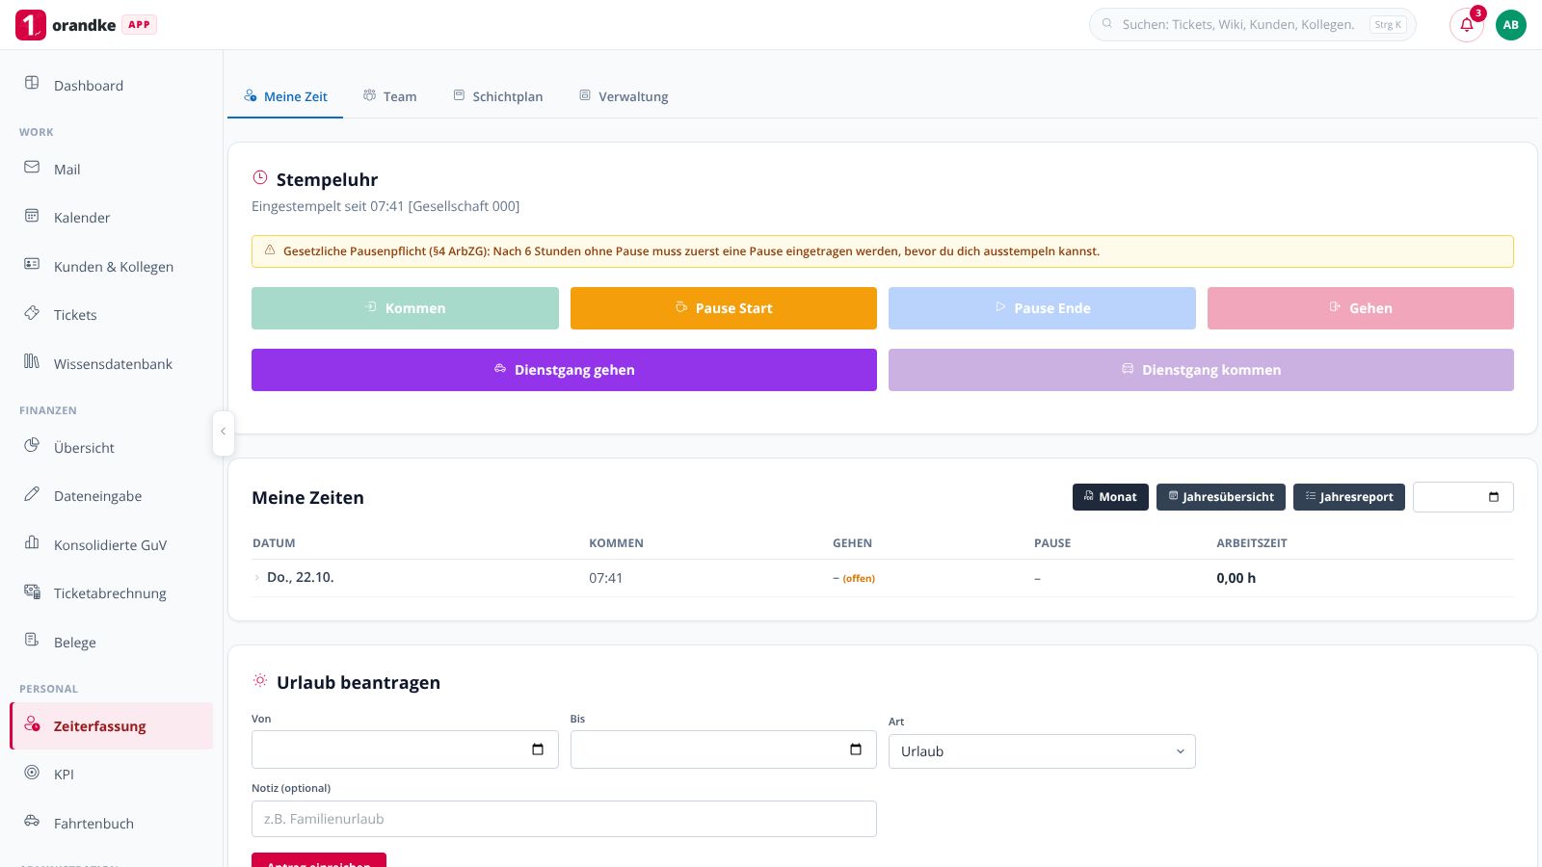
Task: Click the 0,00 h Arbeitszeit value
Action: (1236, 578)
